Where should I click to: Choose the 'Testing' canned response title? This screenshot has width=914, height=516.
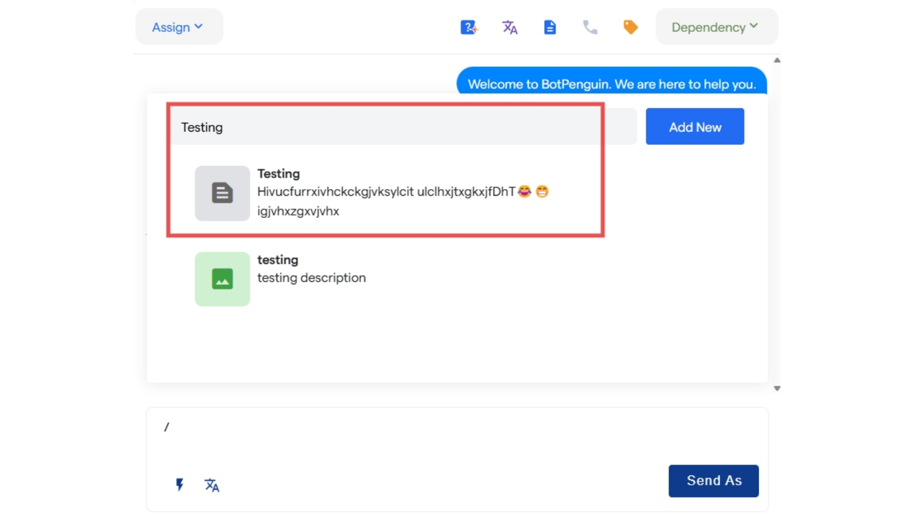pos(278,174)
